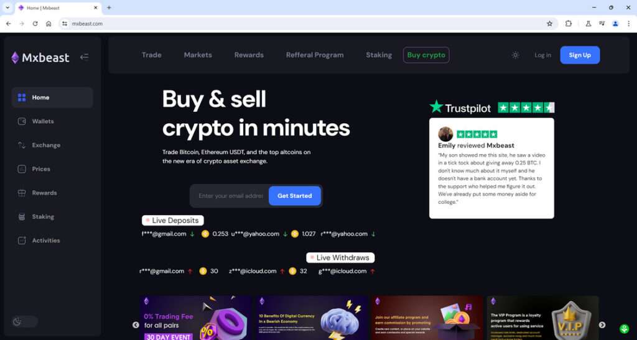The width and height of the screenshot is (637, 340).
Task: Click the Buy crypto button
Action: coord(426,55)
